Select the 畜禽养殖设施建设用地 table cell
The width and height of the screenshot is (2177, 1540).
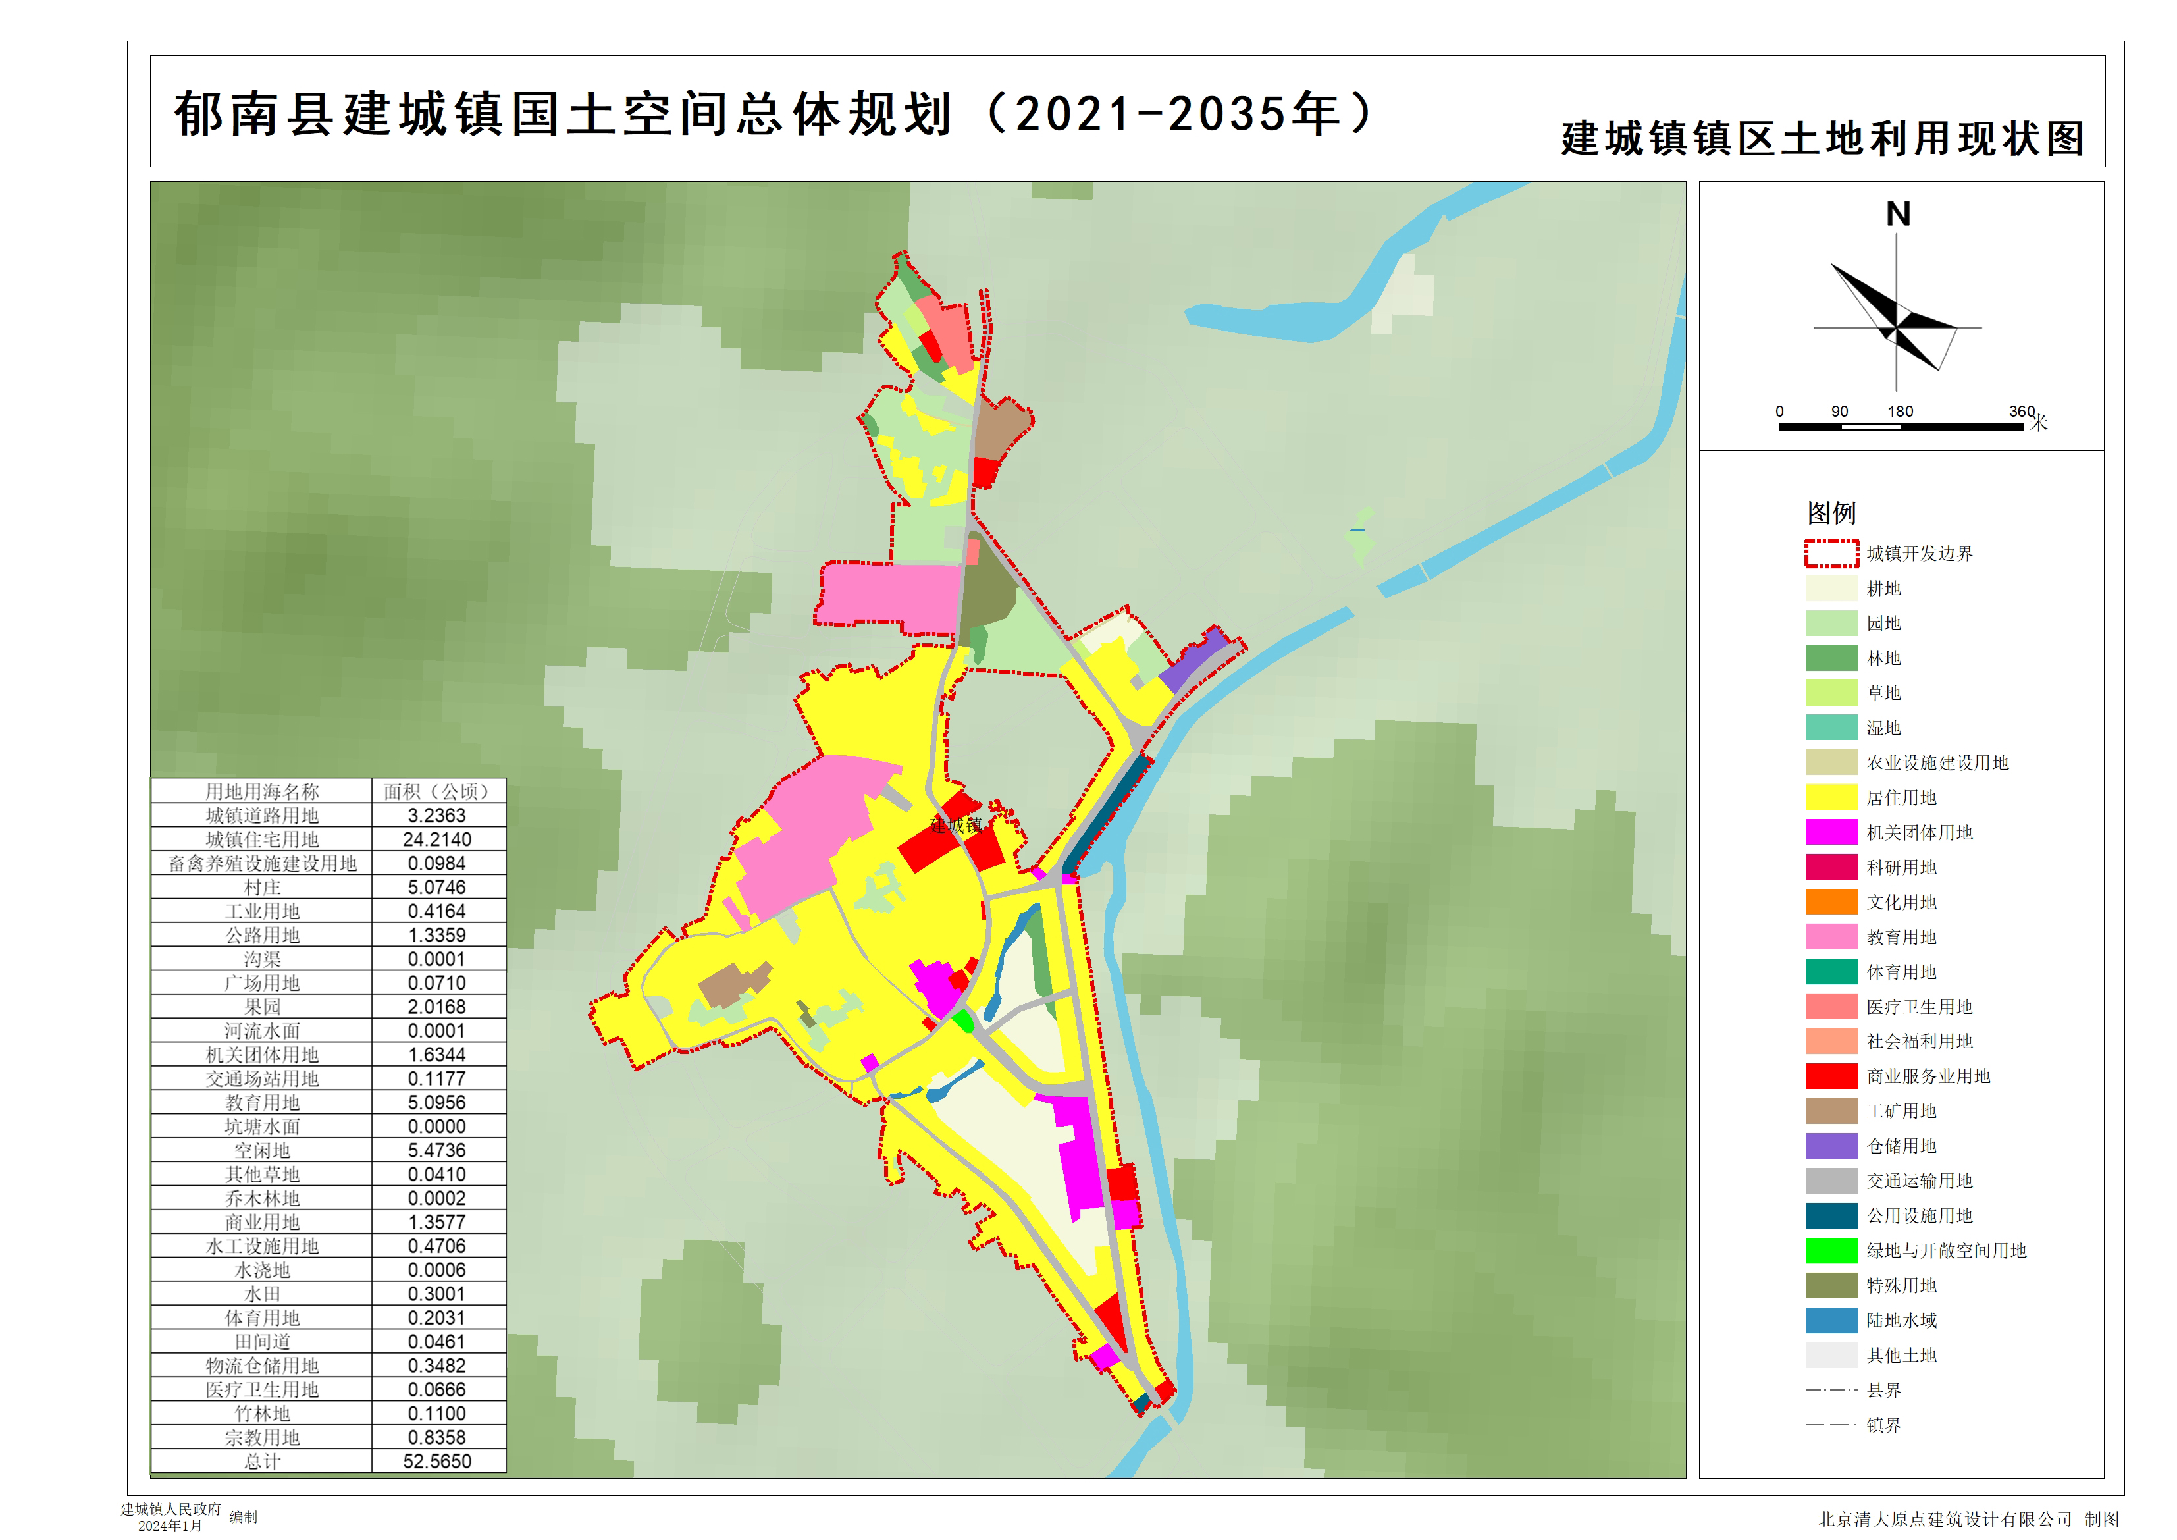262,864
